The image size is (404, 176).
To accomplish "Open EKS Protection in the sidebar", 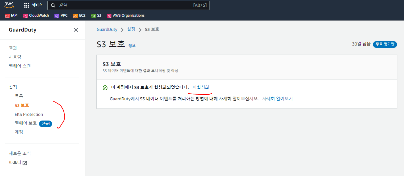I will pos(29,114).
